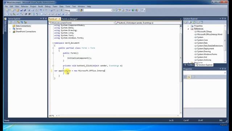
Task: Open the Window menu
Action: point(81,7)
